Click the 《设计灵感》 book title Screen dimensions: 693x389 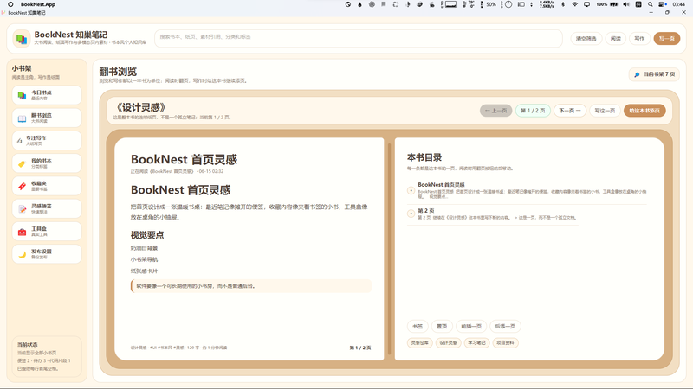141,107
